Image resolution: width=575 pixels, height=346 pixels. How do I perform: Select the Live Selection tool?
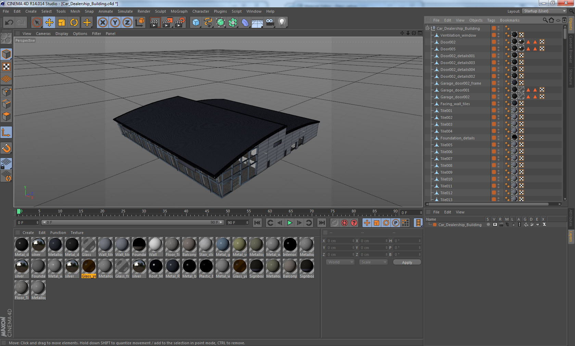[37, 23]
